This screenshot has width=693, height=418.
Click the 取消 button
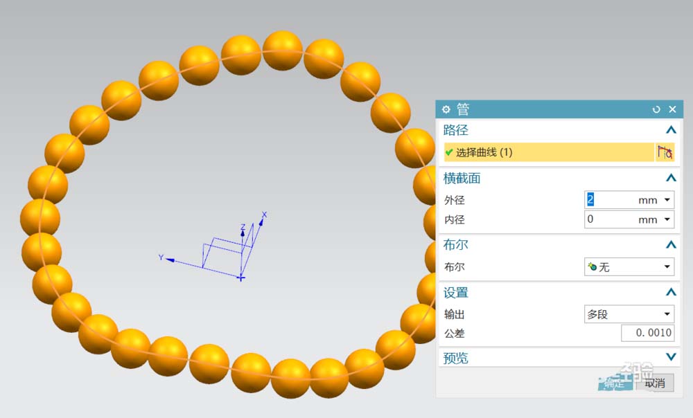coord(655,383)
